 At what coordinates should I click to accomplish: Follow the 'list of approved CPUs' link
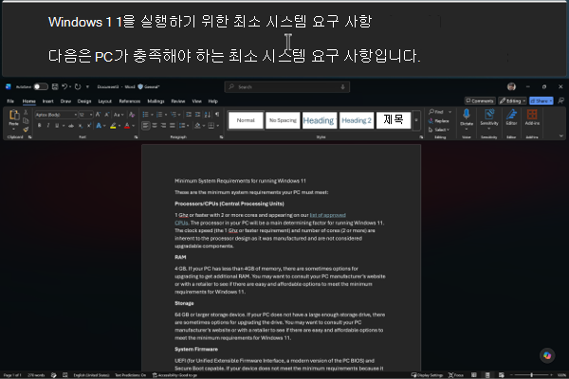point(327,215)
